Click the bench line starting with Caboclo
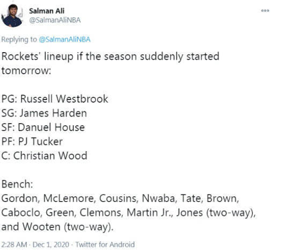Screen dimensions: 287x250 point(129,213)
